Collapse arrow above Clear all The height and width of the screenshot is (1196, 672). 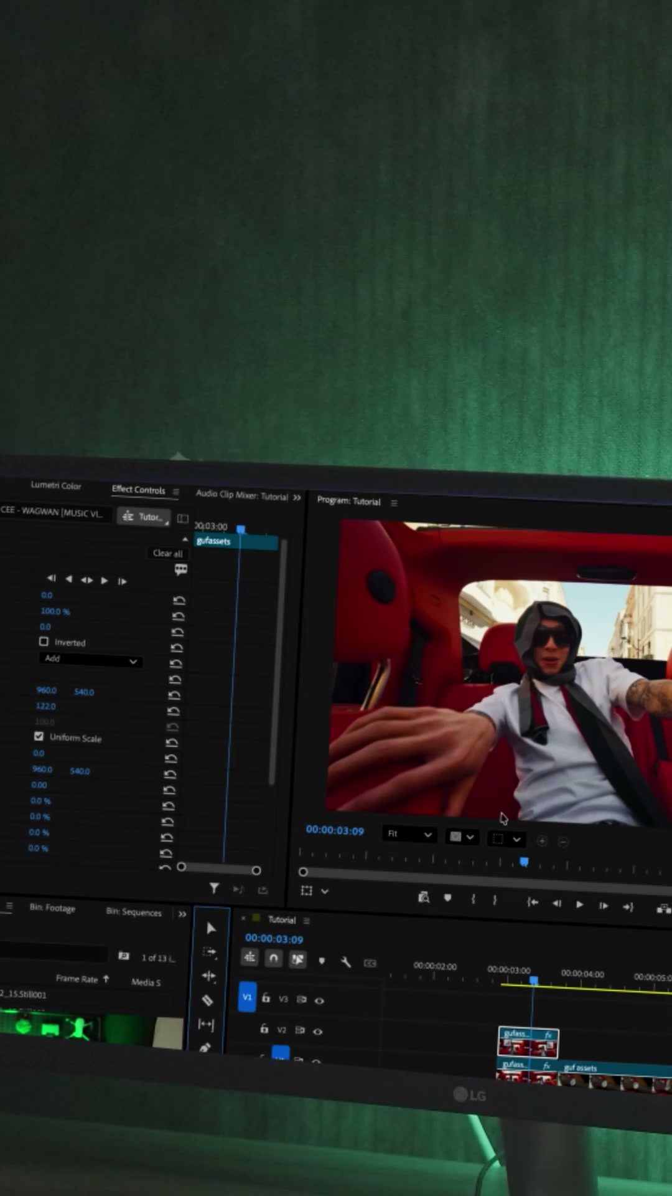(x=185, y=539)
